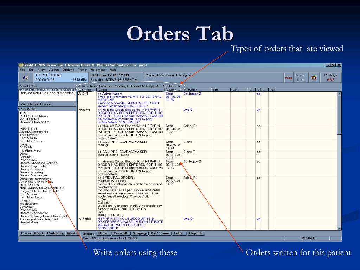Click orders list scroll up arrow
360x270 pixels.
(339, 94)
